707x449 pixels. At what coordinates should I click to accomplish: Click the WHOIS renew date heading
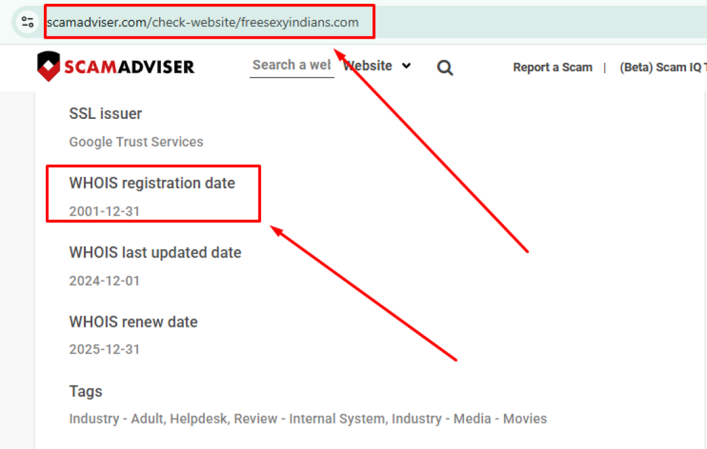(133, 322)
